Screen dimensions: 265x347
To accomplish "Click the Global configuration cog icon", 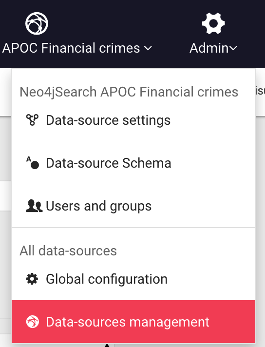I will 32,279.
